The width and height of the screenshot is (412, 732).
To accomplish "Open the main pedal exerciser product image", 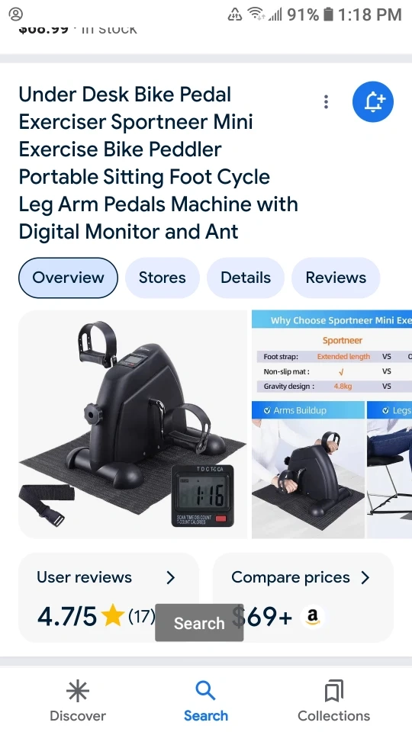I will click(x=133, y=425).
